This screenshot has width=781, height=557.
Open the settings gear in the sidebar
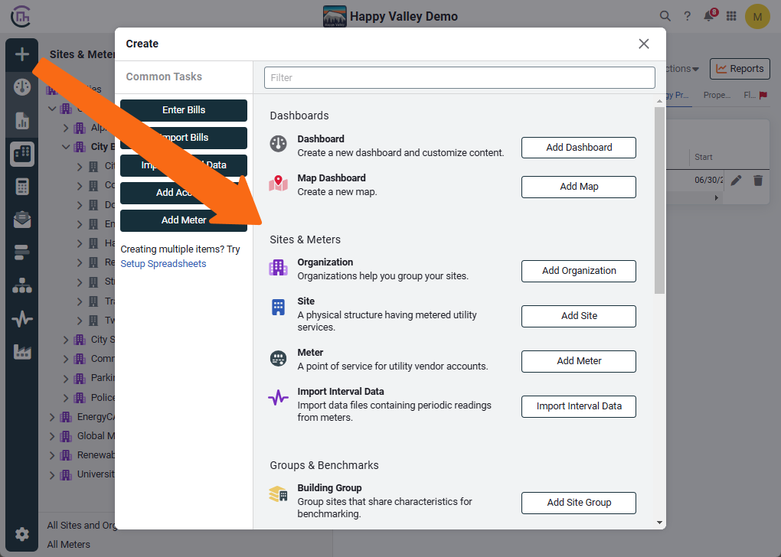click(22, 534)
